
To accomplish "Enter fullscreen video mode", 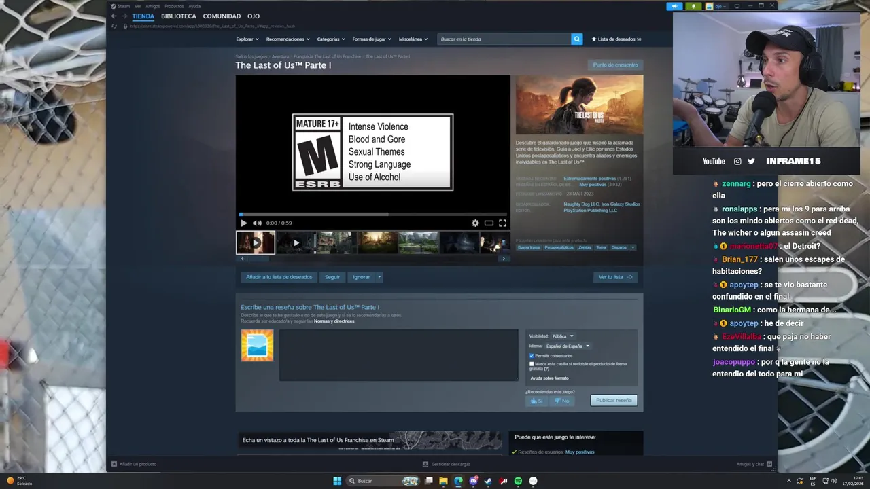I will (502, 223).
